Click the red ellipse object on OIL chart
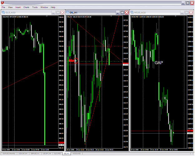195x156 pixels. point(76,61)
